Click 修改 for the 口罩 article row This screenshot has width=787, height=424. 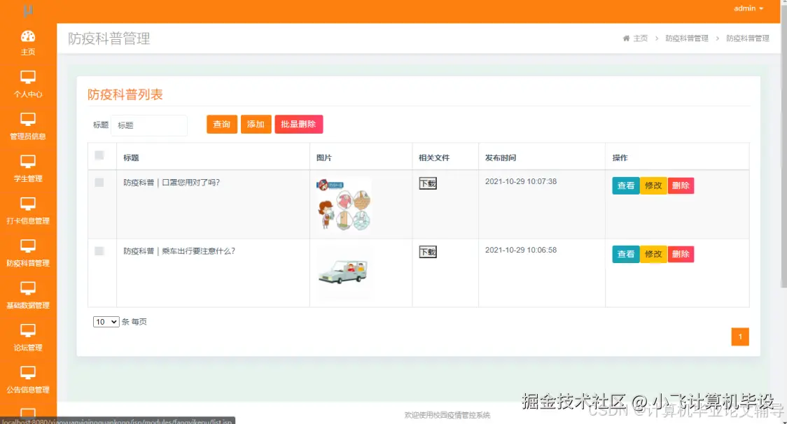tap(653, 185)
